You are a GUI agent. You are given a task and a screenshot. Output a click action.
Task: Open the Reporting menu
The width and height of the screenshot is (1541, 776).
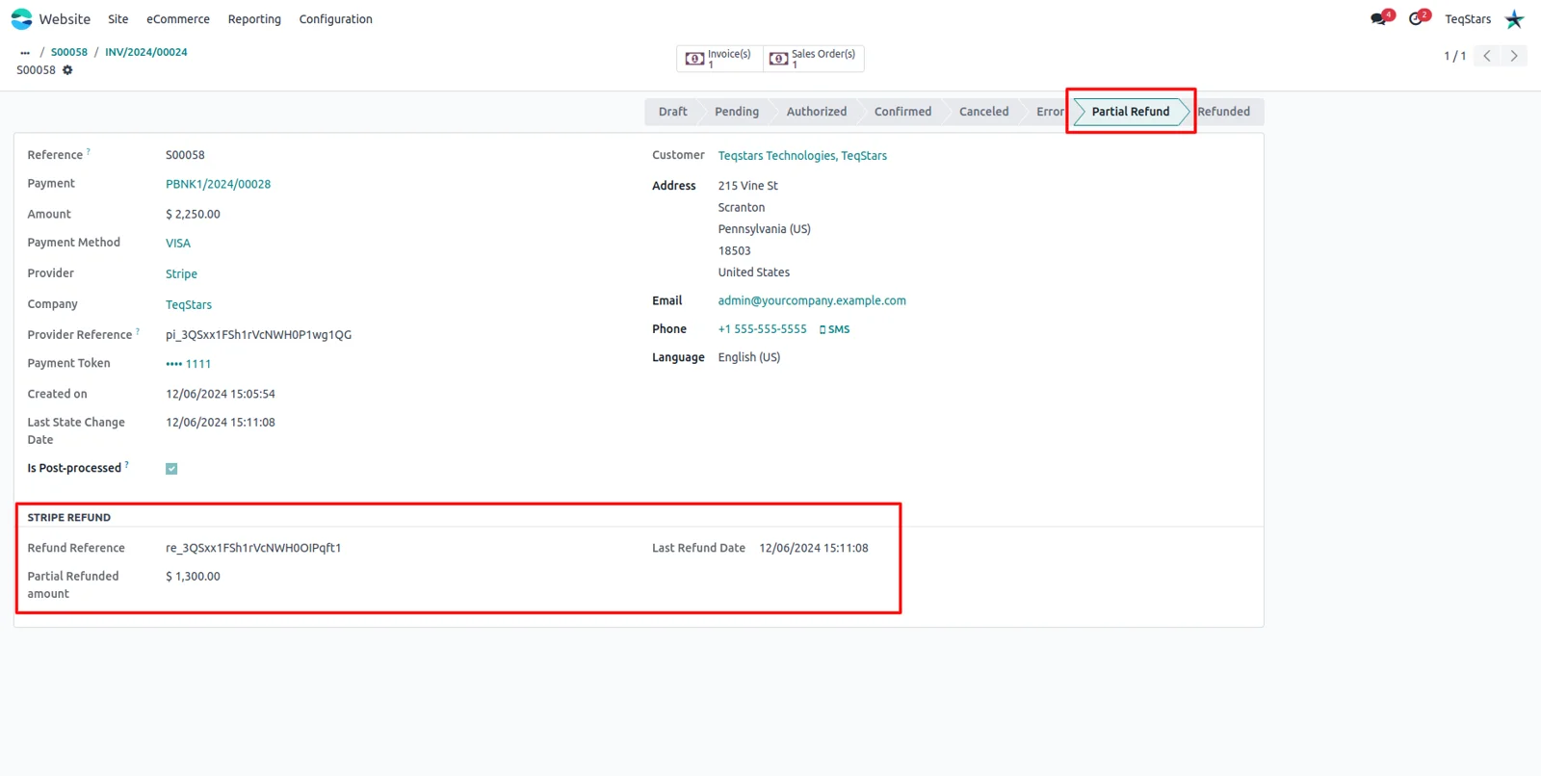pyautogui.click(x=254, y=19)
